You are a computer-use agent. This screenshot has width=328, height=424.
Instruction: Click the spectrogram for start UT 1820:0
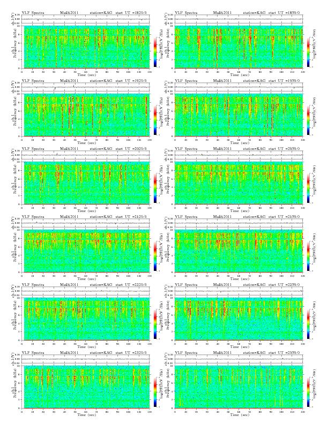point(86,47)
